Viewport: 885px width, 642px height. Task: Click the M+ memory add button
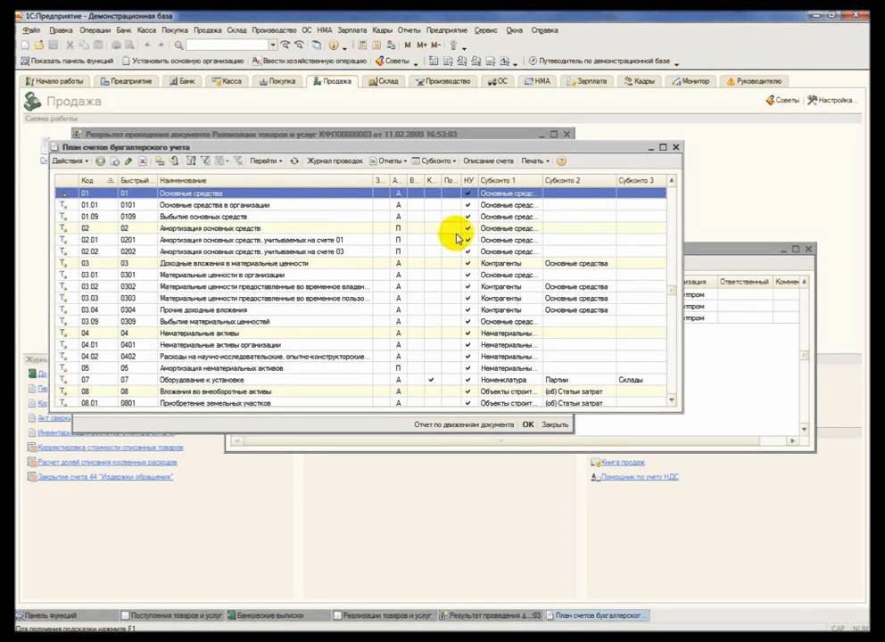point(422,45)
